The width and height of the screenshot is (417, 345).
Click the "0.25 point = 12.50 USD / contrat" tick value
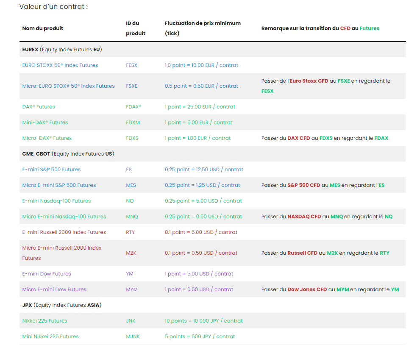click(x=204, y=170)
